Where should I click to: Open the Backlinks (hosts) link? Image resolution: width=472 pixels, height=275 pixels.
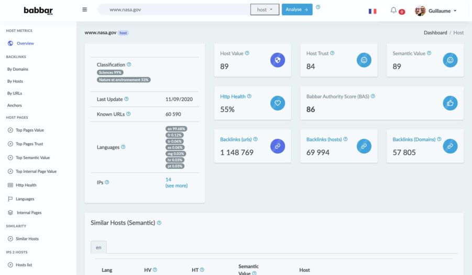tap(324, 140)
